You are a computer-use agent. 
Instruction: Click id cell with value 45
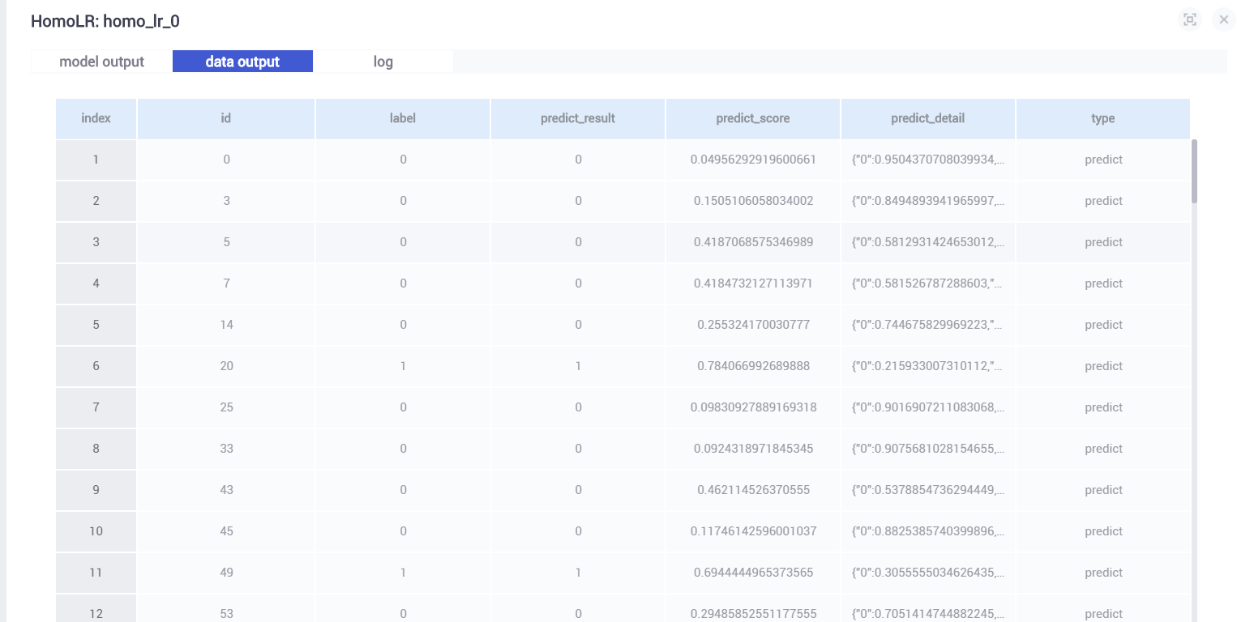pyautogui.click(x=226, y=531)
